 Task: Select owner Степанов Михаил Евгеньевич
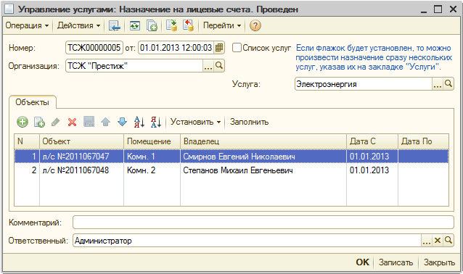tap(263, 170)
